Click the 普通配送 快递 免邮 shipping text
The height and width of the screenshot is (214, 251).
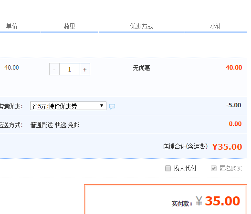[x=55, y=125]
